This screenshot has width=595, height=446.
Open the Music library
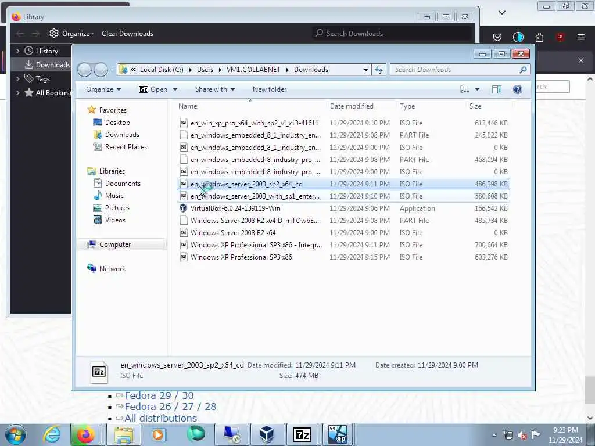click(114, 196)
